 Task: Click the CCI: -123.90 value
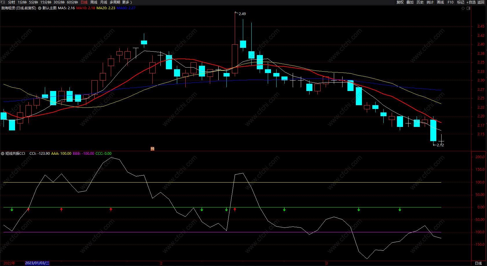click(x=40, y=154)
